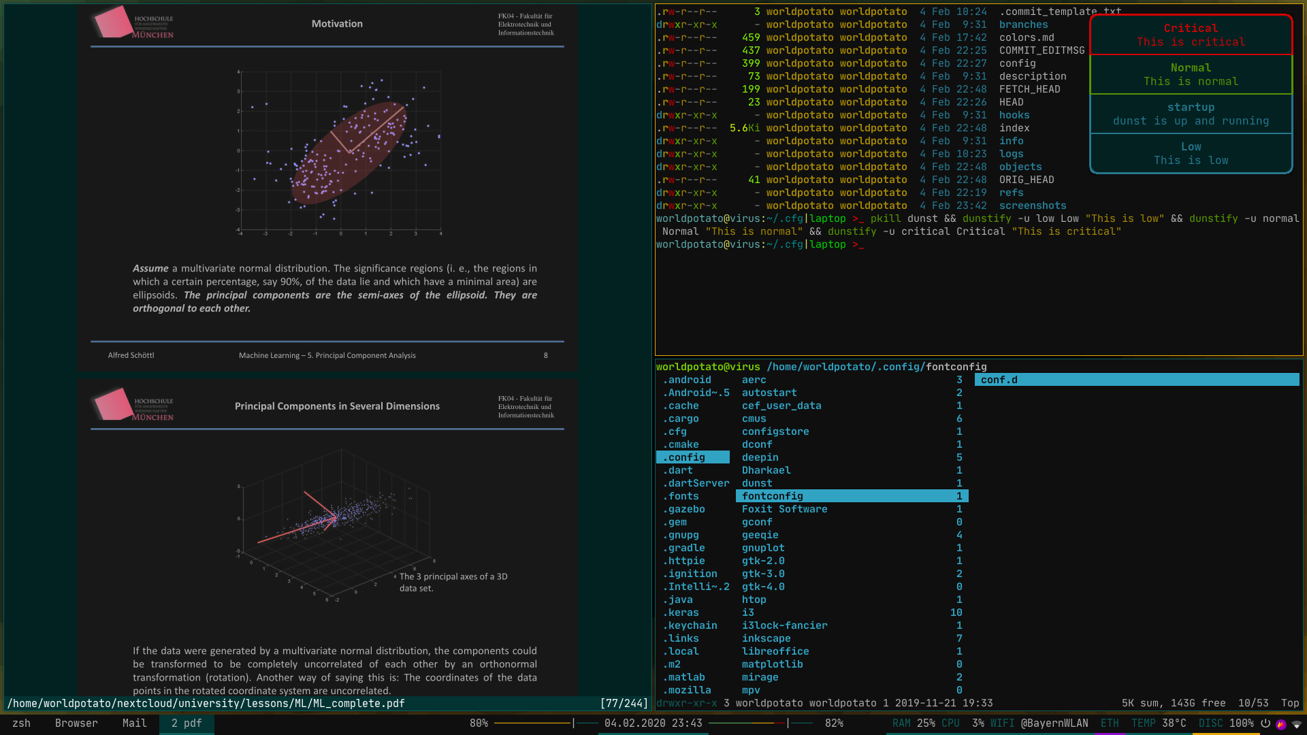
Task: Select the .config directory in ranger
Action: point(687,457)
